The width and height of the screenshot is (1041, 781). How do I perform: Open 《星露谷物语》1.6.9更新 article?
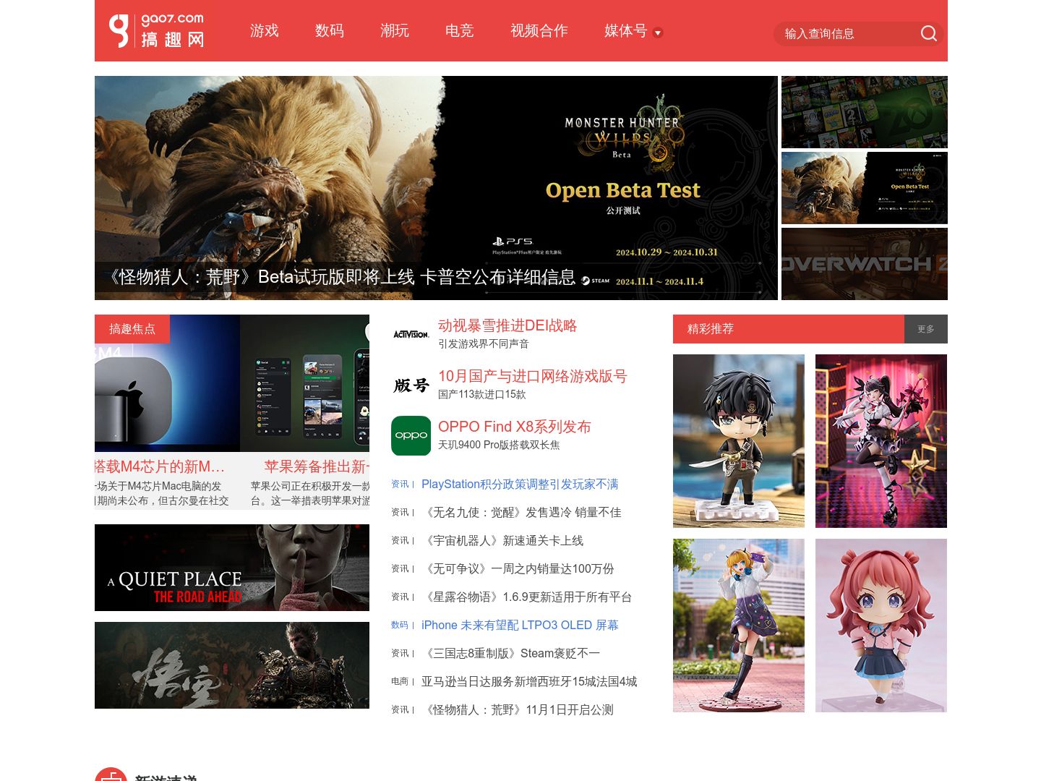point(527,597)
